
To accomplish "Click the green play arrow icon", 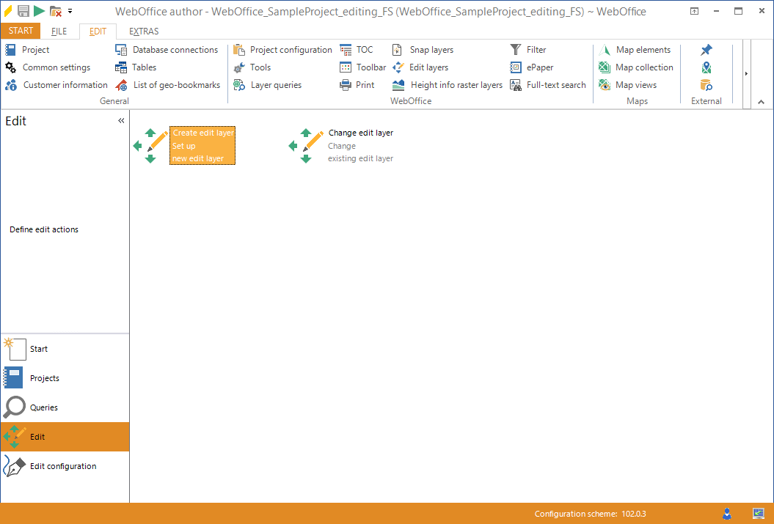I will [x=40, y=10].
